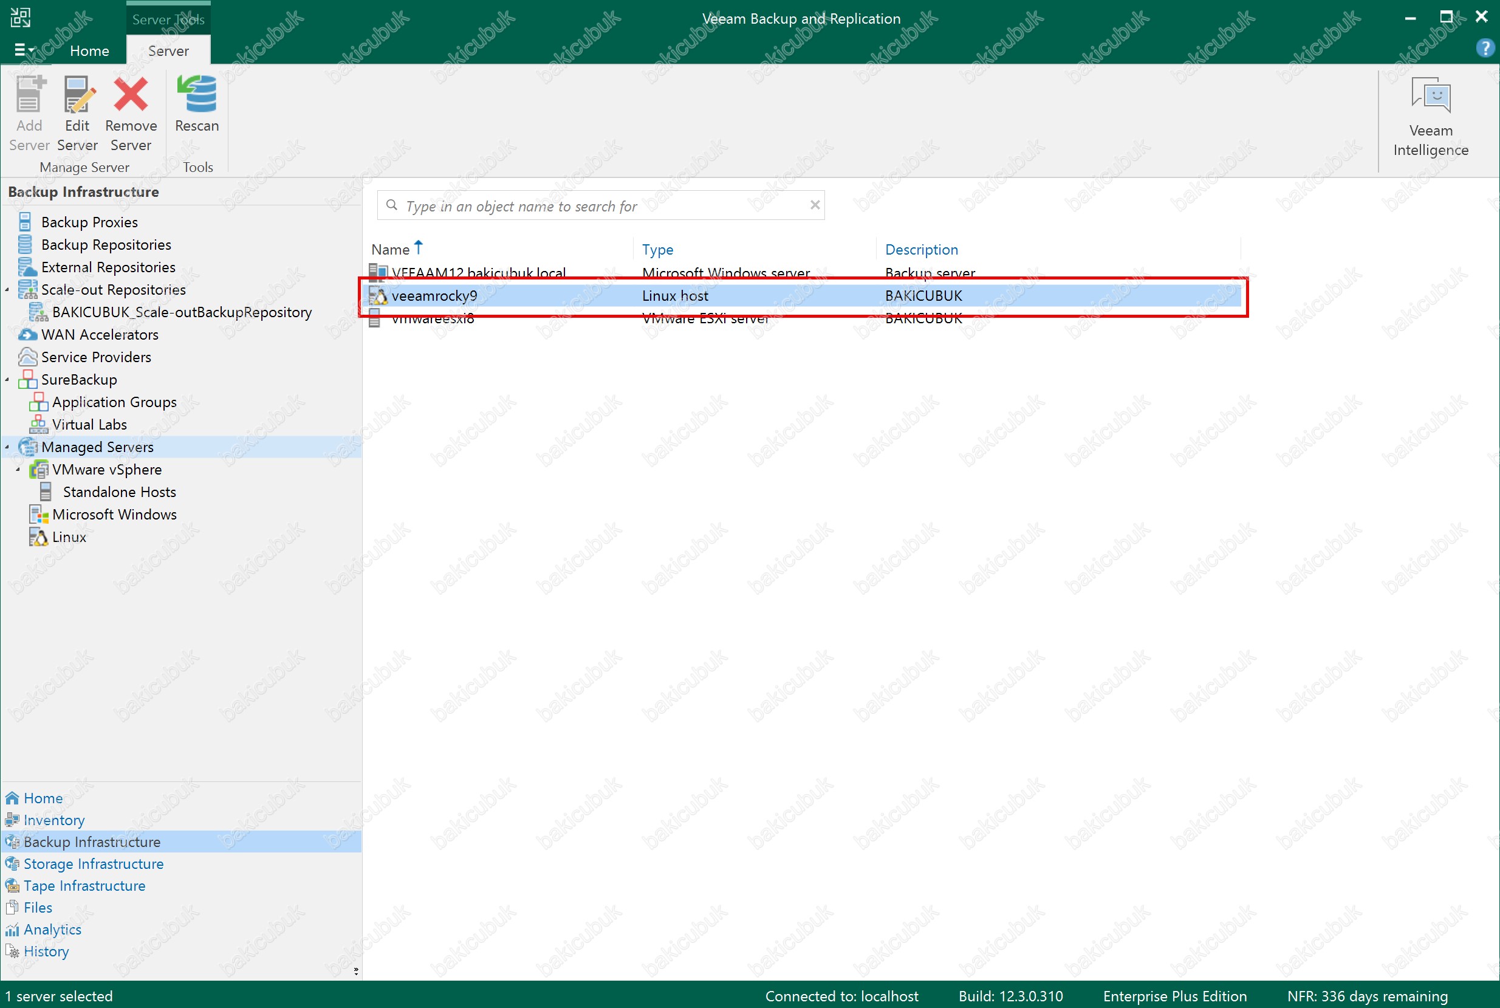Click 'NFR: 336 days remaining' status text
Viewport: 1500px width, 1008px height.
click(x=1367, y=996)
